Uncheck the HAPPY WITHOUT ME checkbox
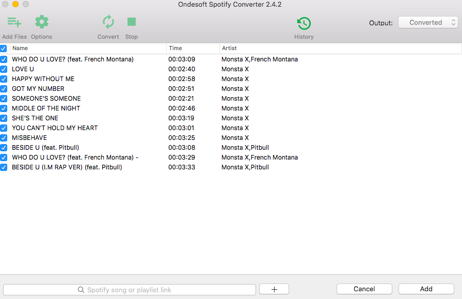This screenshot has width=462, height=299. coord(4,79)
